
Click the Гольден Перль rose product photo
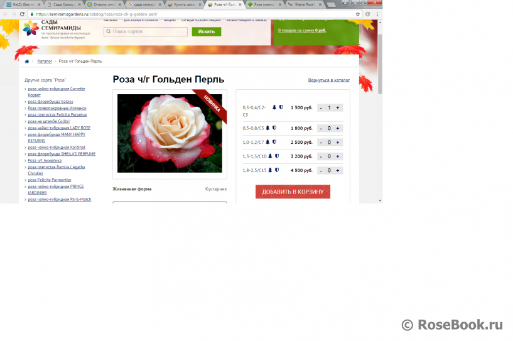pyautogui.click(x=170, y=133)
